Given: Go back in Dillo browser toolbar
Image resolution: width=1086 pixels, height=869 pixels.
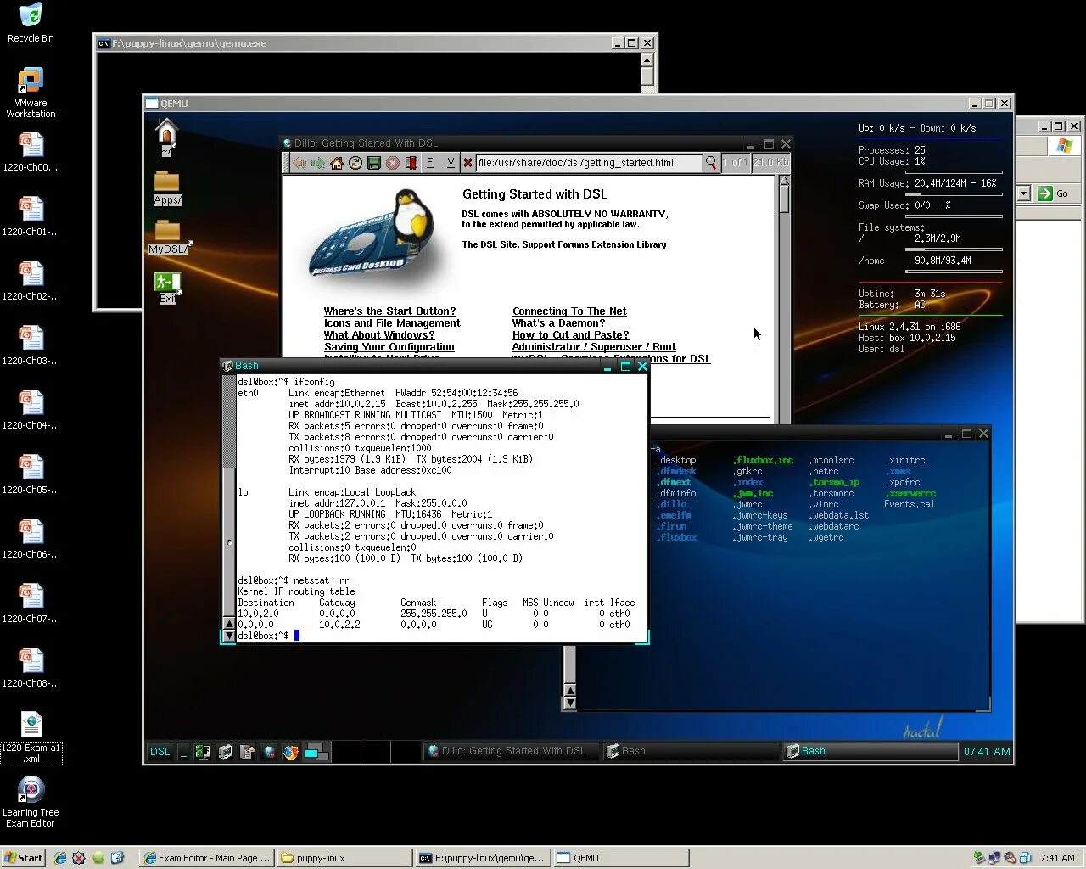Looking at the screenshot, I should [299, 163].
